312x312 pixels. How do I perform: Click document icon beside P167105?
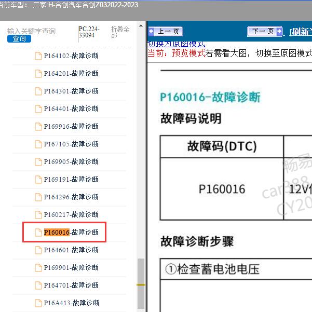click(38, 144)
